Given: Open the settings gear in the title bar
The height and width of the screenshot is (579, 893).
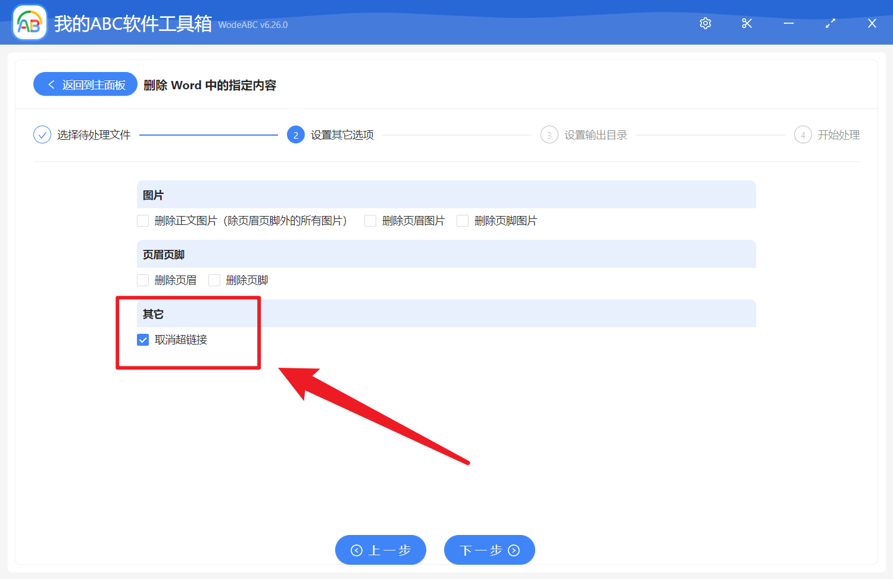Looking at the screenshot, I should click(x=705, y=23).
